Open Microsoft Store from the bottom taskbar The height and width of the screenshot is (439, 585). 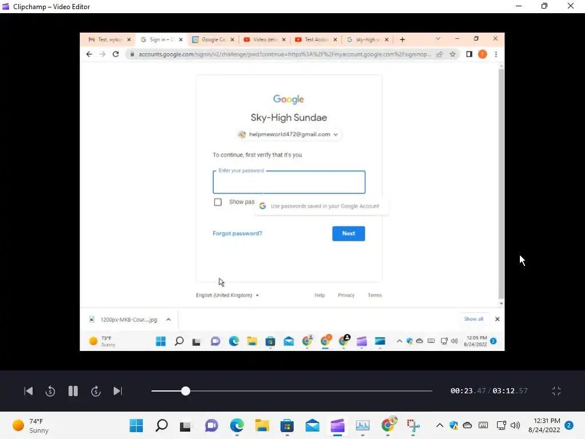[x=287, y=425]
